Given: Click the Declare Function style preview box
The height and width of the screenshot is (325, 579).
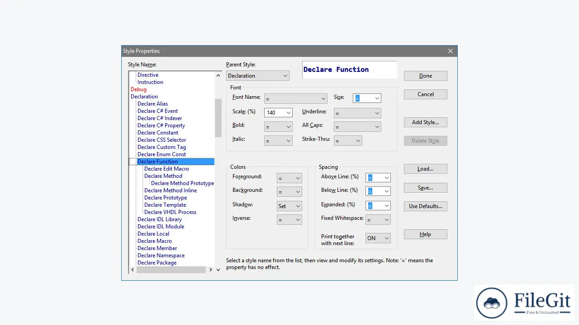Looking at the screenshot, I should 349,70.
